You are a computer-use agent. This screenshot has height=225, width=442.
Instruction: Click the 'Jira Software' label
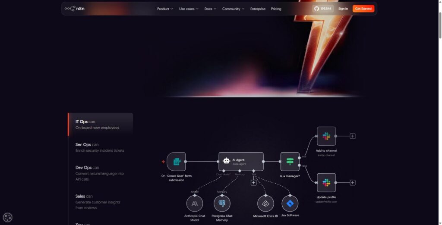290,215
